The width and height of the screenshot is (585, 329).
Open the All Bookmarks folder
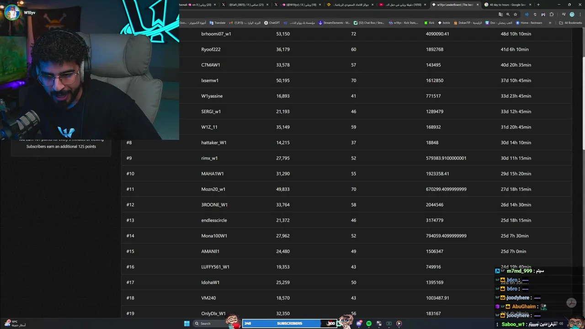coord(570,23)
